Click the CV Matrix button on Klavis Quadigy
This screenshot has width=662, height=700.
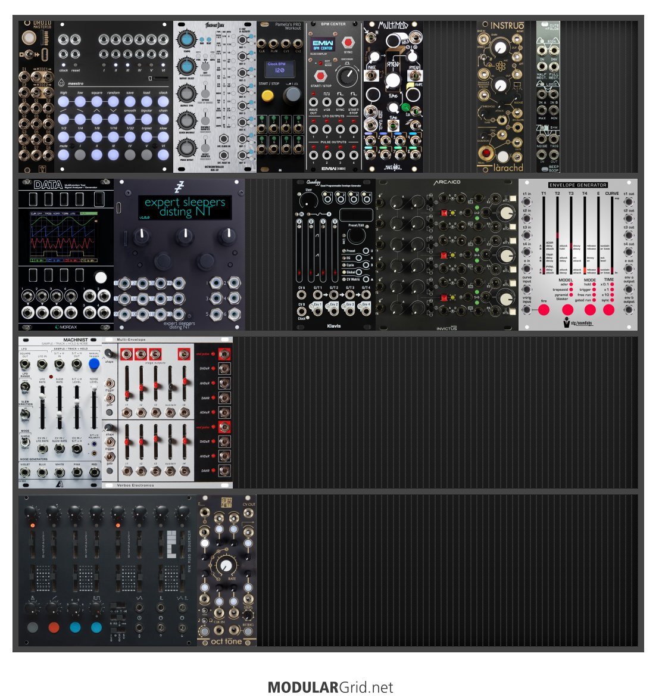[366, 279]
